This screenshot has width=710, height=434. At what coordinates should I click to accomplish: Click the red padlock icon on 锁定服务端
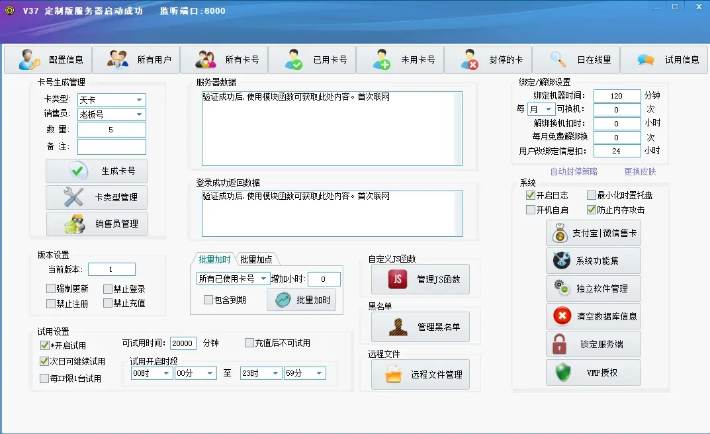559,344
